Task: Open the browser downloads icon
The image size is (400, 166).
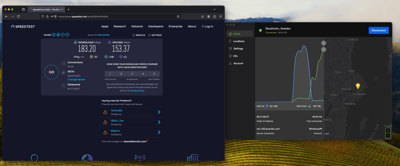Action: click(202, 16)
